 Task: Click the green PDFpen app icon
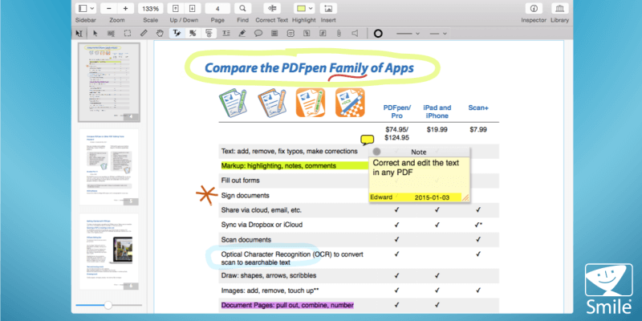pyautogui.click(x=233, y=103)
